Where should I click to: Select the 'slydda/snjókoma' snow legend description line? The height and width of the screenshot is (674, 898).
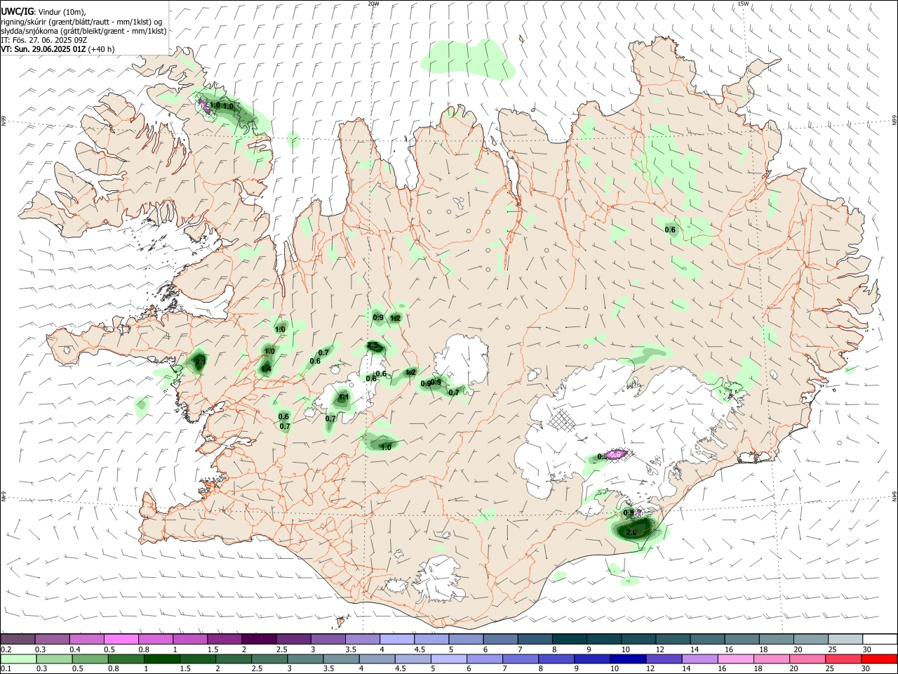tap(83, 31)
